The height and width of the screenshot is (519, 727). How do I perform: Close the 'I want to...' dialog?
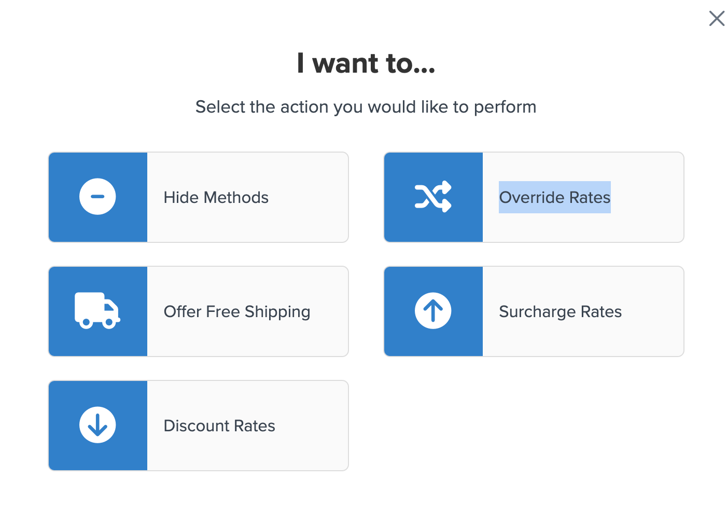(x=717, y=19)
